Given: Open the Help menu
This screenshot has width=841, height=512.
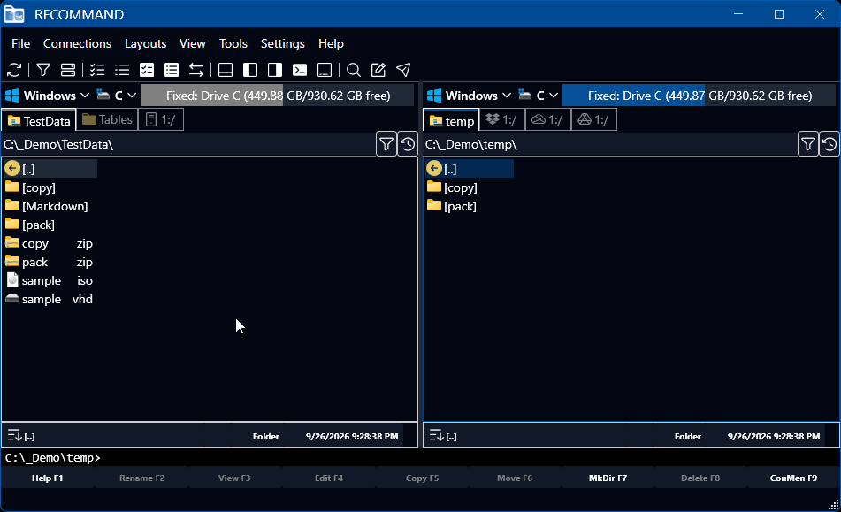Looking at the screenshot, I should click(x=331, y=43).
